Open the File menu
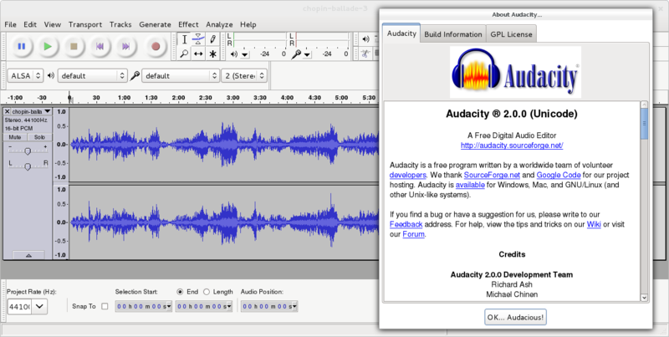 (10, 24)
